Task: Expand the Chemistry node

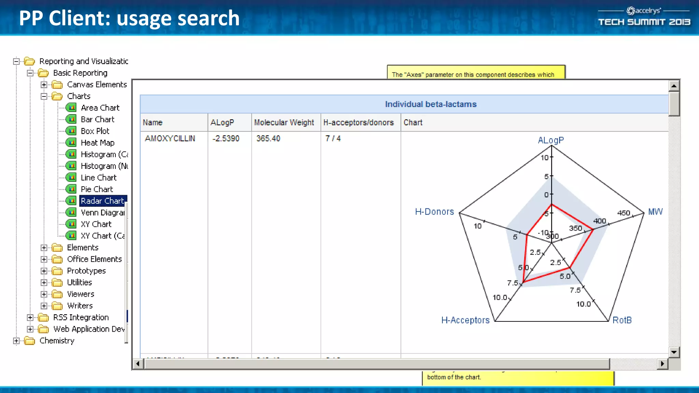Action: point(16,341)
